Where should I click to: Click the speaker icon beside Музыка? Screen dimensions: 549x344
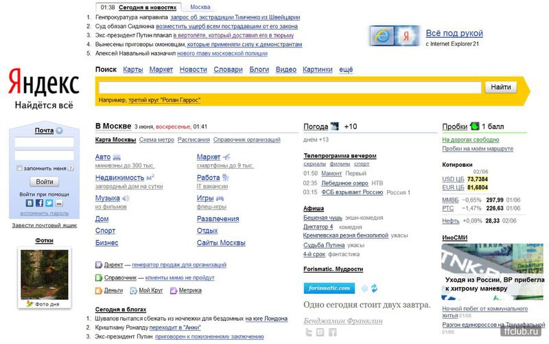126,198
